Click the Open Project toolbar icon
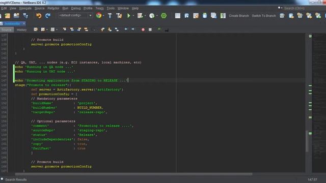This screenshot has height=183, width=326. (16, 16)
